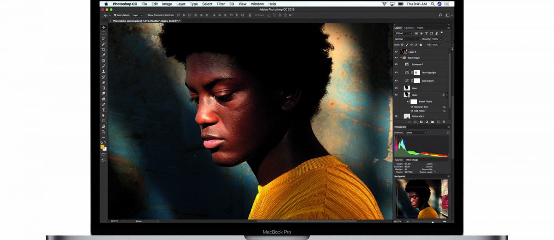Toggle visibility of the Gaussian Blur filter

412,107
